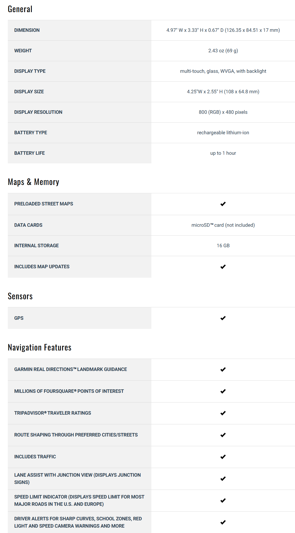Select the Dimension value text

coord(223,30)
